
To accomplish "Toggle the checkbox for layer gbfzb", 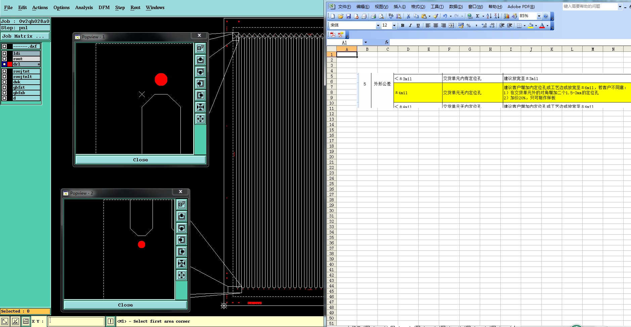I will click(x=4, y=93).
